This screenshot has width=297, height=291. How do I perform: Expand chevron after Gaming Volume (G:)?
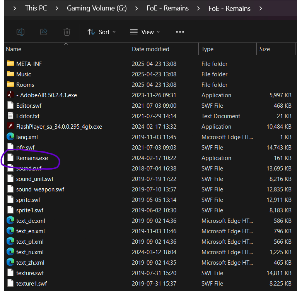(x=137, y=9)
